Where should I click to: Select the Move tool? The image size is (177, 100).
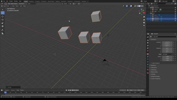tap(2, 17)
